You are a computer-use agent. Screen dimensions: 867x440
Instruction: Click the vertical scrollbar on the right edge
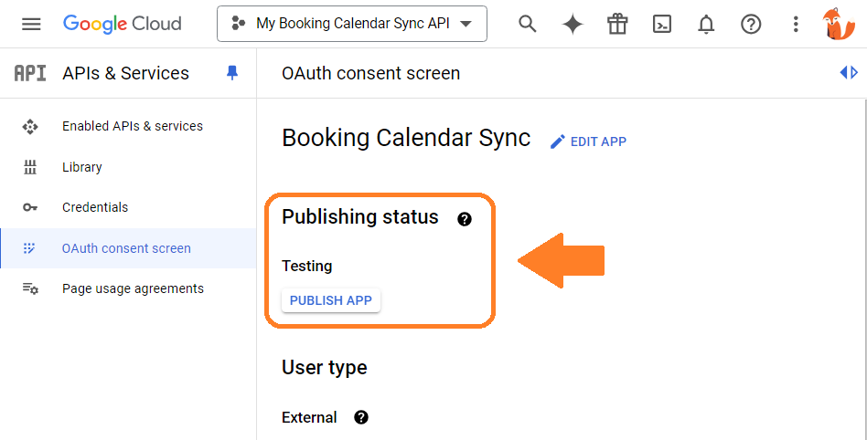[864, 269]
